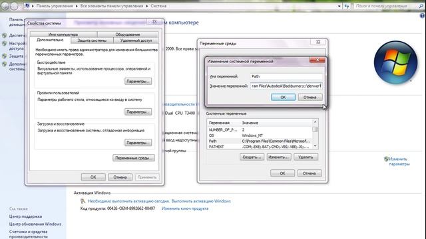426x239 pixels.
Task: Click the shield icon beside Диспетчер устройств
Action: 5,35
